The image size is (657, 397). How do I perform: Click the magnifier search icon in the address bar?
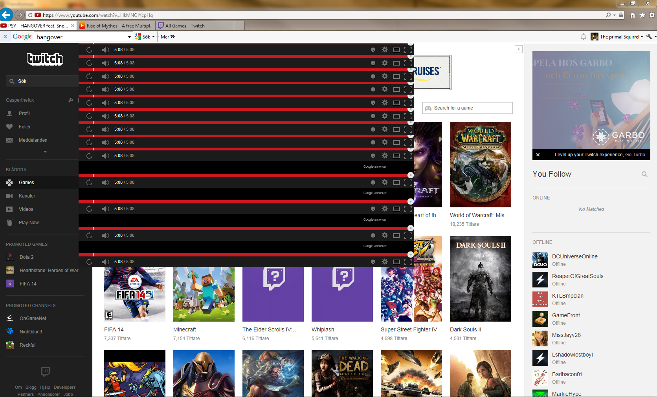608,15
